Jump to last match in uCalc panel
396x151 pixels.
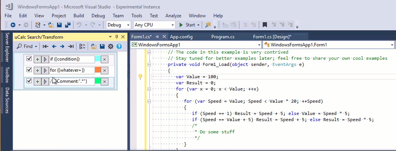coord(71,46)
